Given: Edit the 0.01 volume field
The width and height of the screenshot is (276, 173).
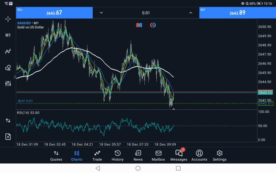Looking at the screenshot, I should [x=146, y=13].
